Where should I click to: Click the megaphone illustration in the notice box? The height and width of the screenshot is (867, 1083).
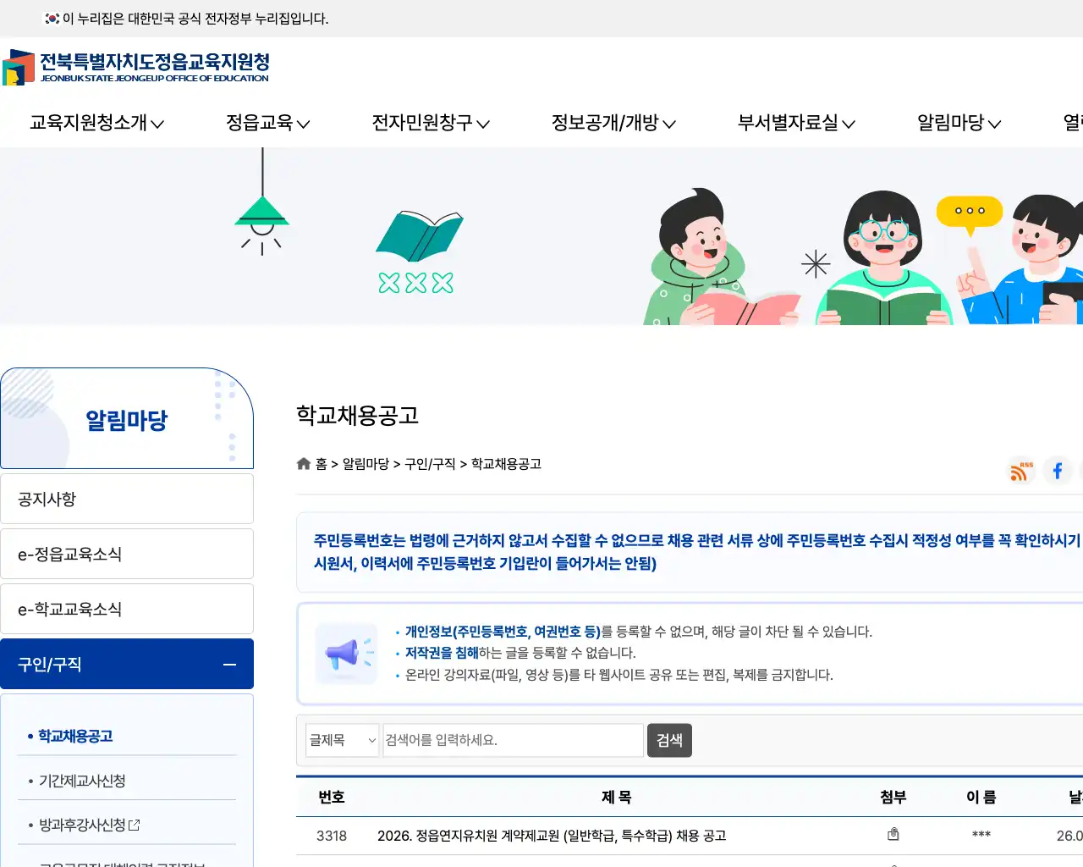347,653
